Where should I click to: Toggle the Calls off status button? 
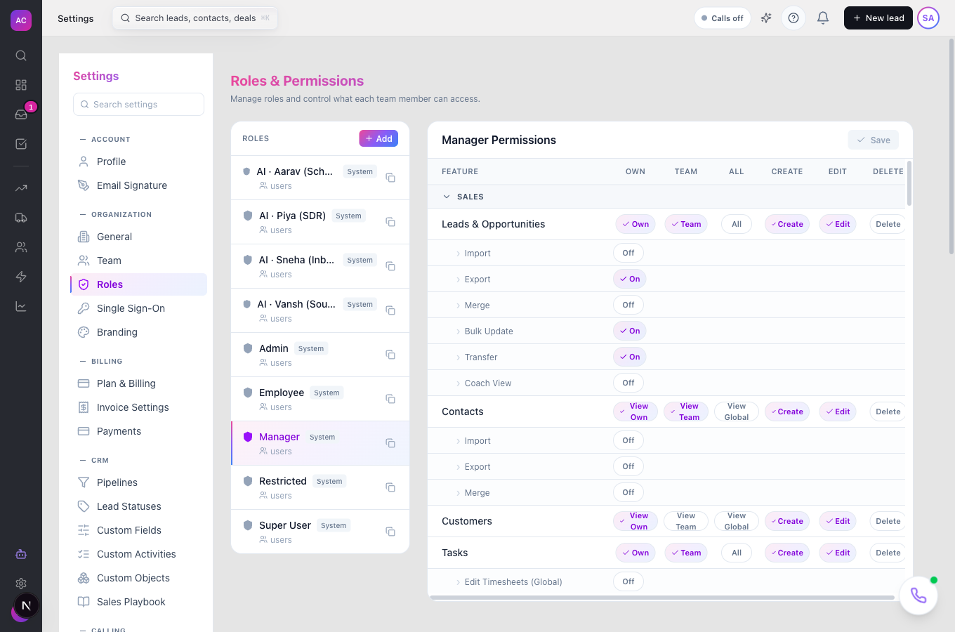[x=723, y=18]
